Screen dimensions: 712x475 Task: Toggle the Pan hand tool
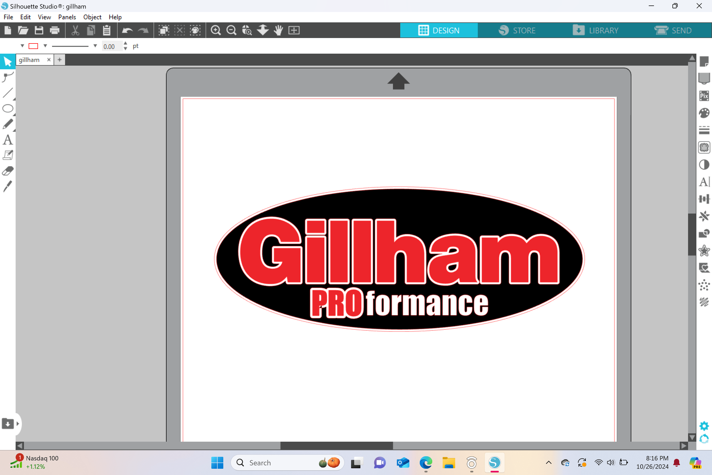(x=278, y=30)
